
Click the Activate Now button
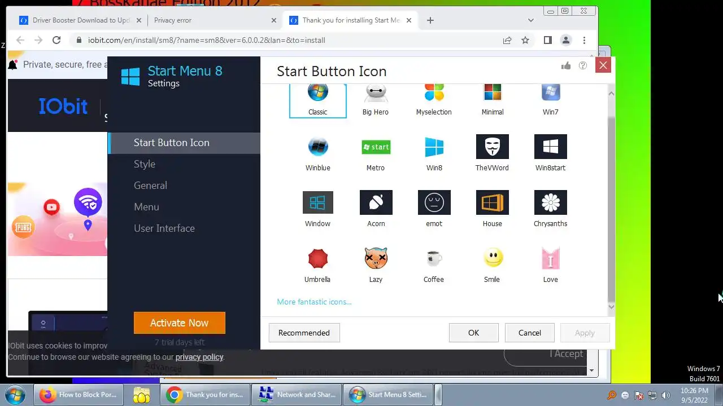coord(180,323)
